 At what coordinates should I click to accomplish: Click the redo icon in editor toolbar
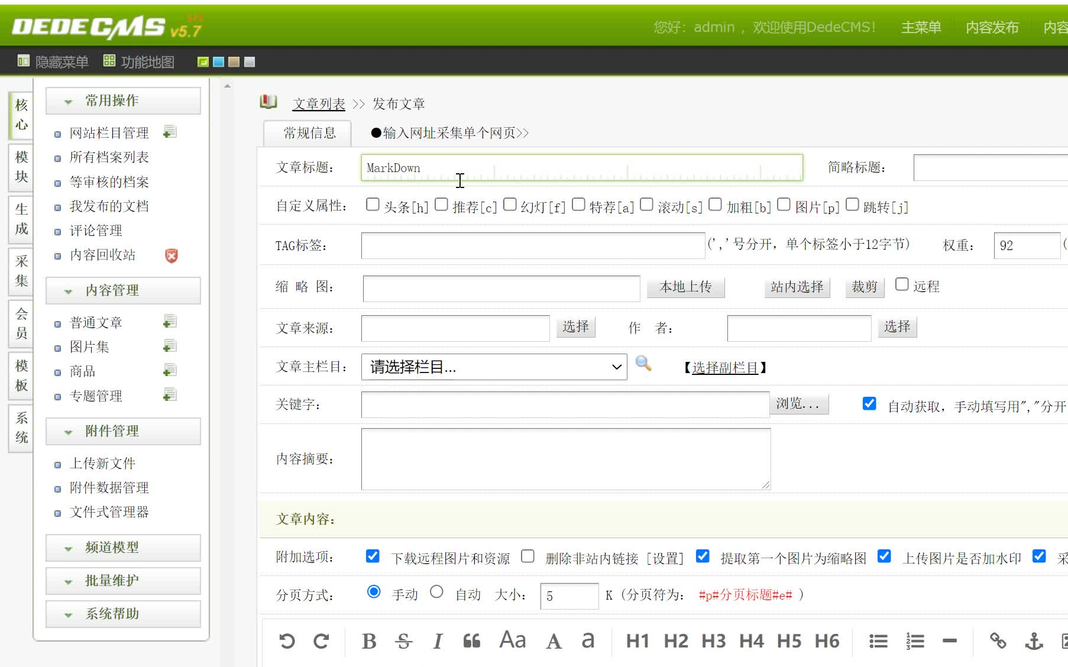tap(321, 641)
